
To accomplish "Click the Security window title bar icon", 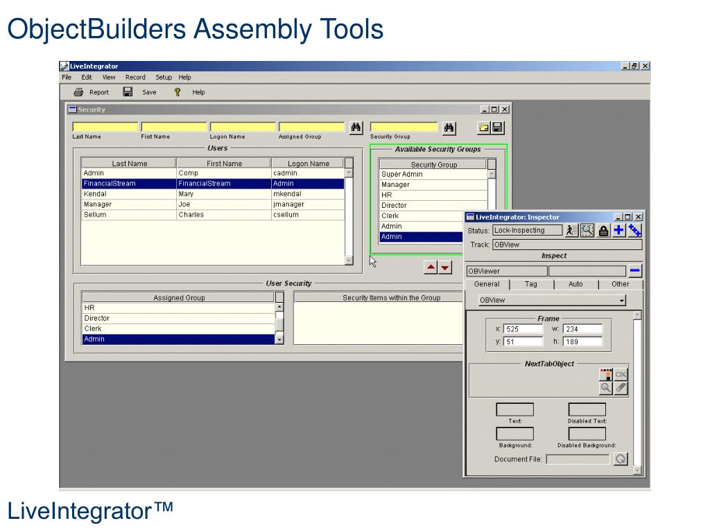I will coord(72,109).
